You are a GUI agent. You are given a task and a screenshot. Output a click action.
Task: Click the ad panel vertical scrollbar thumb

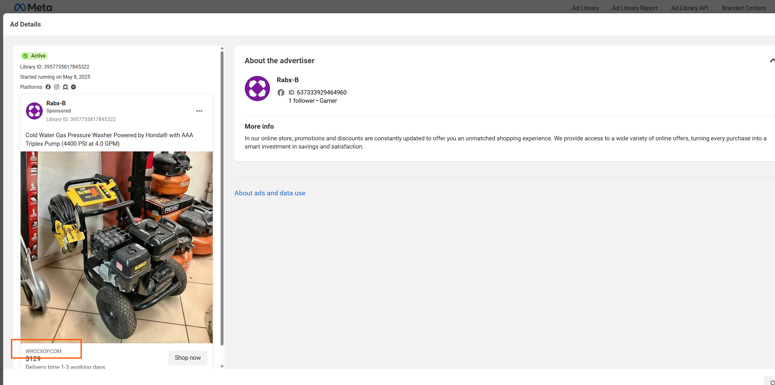click(x=222, y=198)
